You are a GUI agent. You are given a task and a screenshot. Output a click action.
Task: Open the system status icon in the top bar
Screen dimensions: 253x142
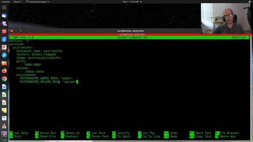[249, 2]
